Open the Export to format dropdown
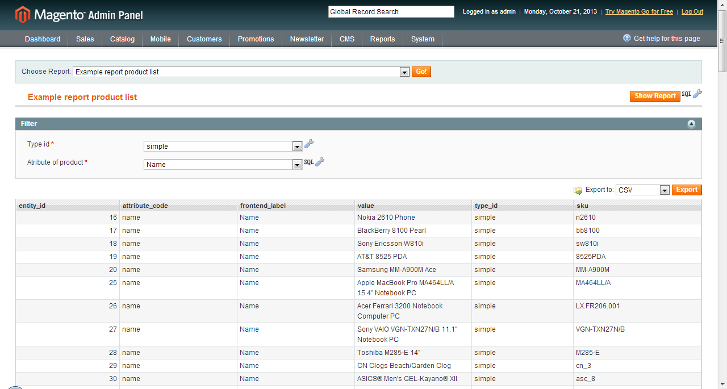 [643, 190]
